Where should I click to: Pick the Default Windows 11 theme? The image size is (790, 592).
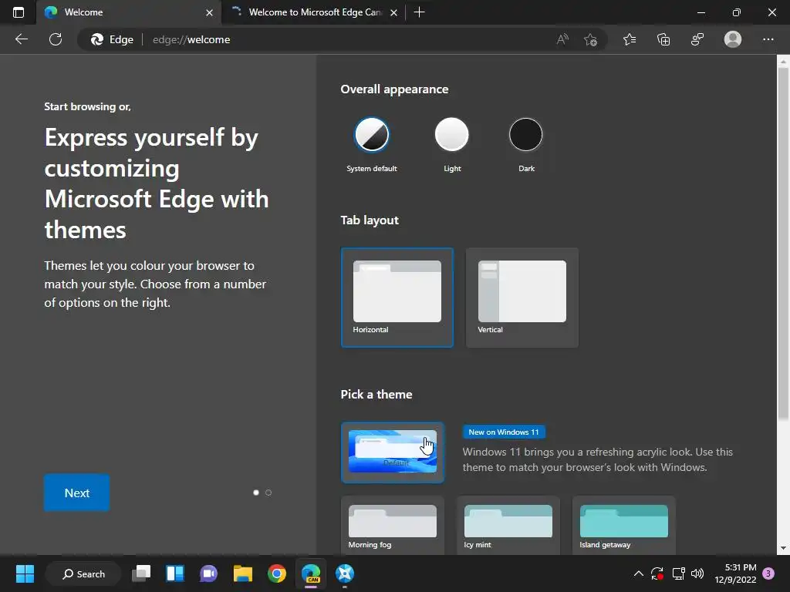(x=393, y=452)
